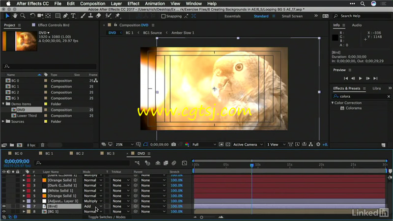Screen dimensions: 393x221
Task: Toggle visibility eye for BG 1 layer
Action: click(4, 212)
